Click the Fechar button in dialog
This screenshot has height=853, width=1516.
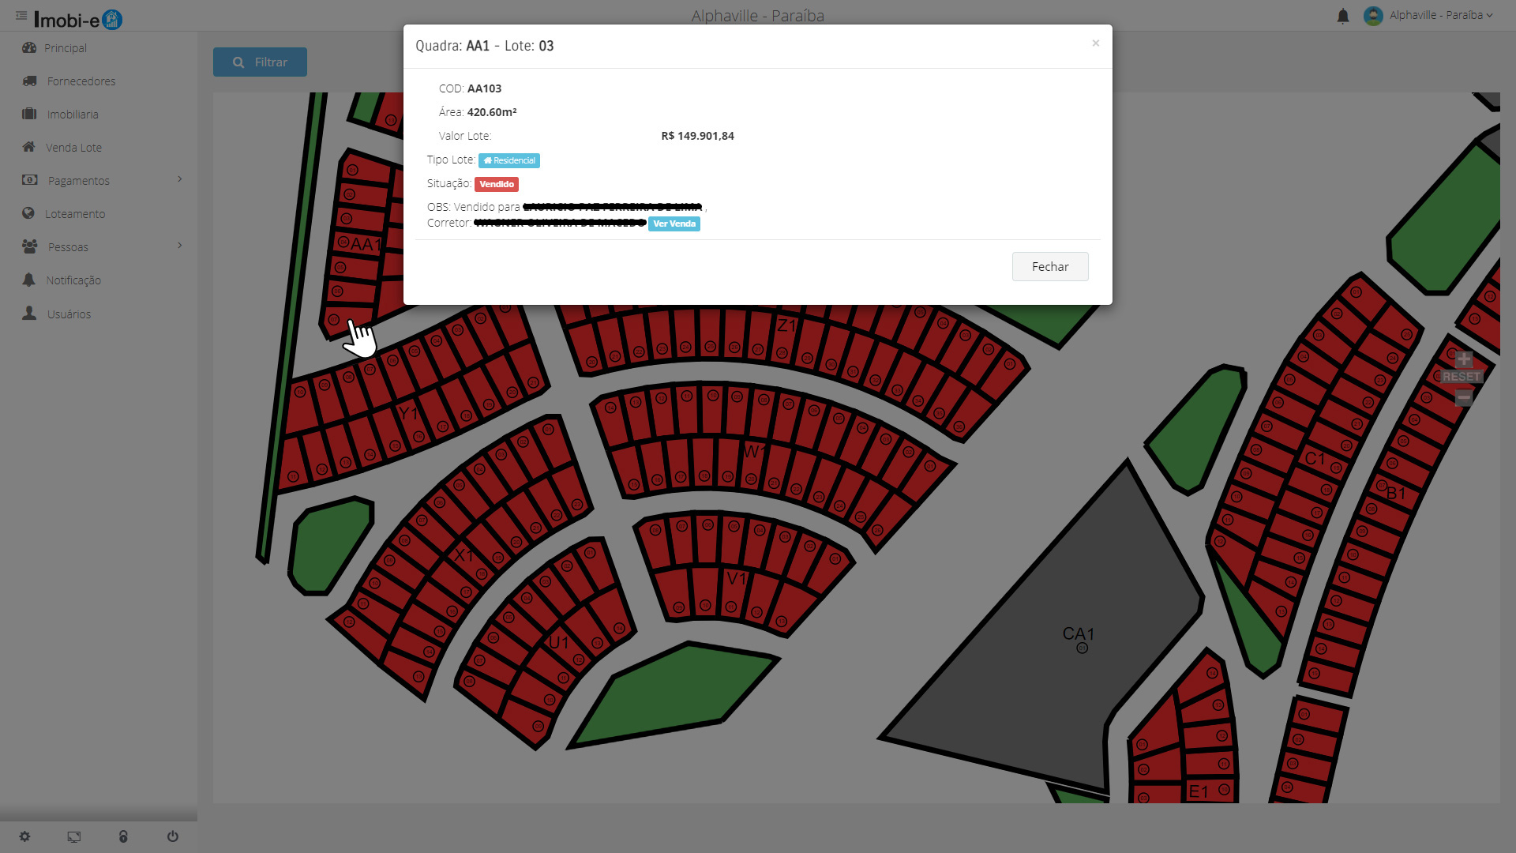click(x=1049, y=267)
